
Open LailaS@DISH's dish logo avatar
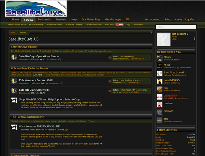click(160, 97)
